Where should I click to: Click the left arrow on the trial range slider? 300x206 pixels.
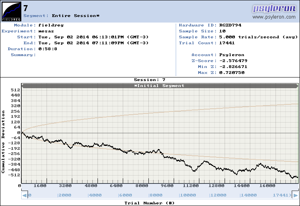pos(24,195)
